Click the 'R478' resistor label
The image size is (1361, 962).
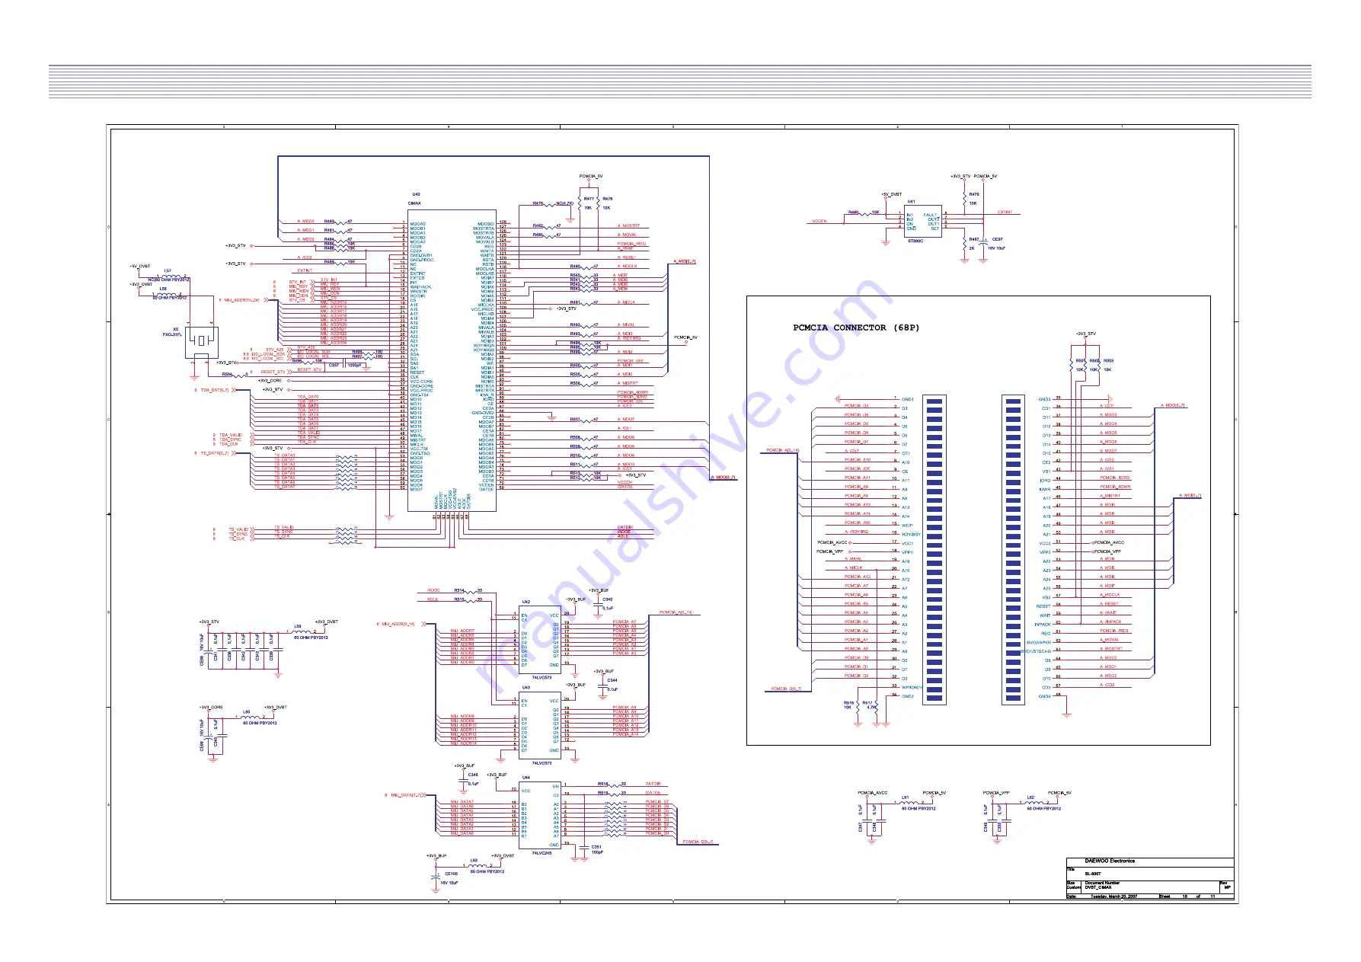[x=608, y=199]
